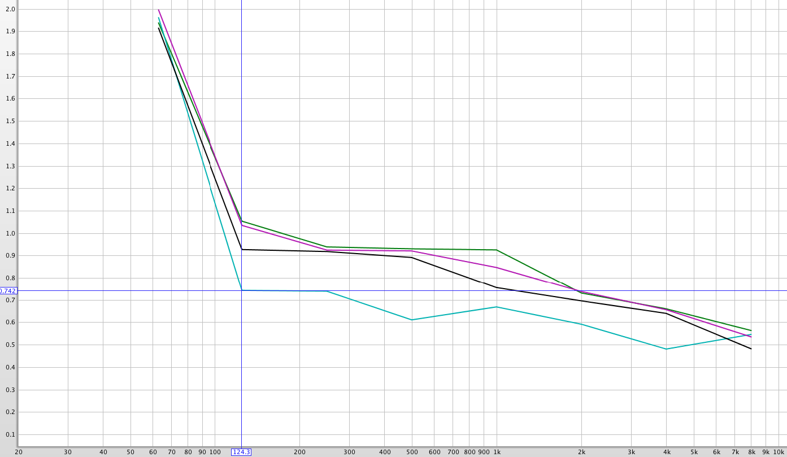Click the 1k label on the frequency axis
787x457 pixels.
pyautogui.click(x=497, y=452)
